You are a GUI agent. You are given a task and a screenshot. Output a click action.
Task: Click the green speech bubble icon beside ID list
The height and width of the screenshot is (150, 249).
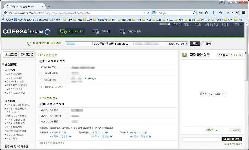(29, 43)
